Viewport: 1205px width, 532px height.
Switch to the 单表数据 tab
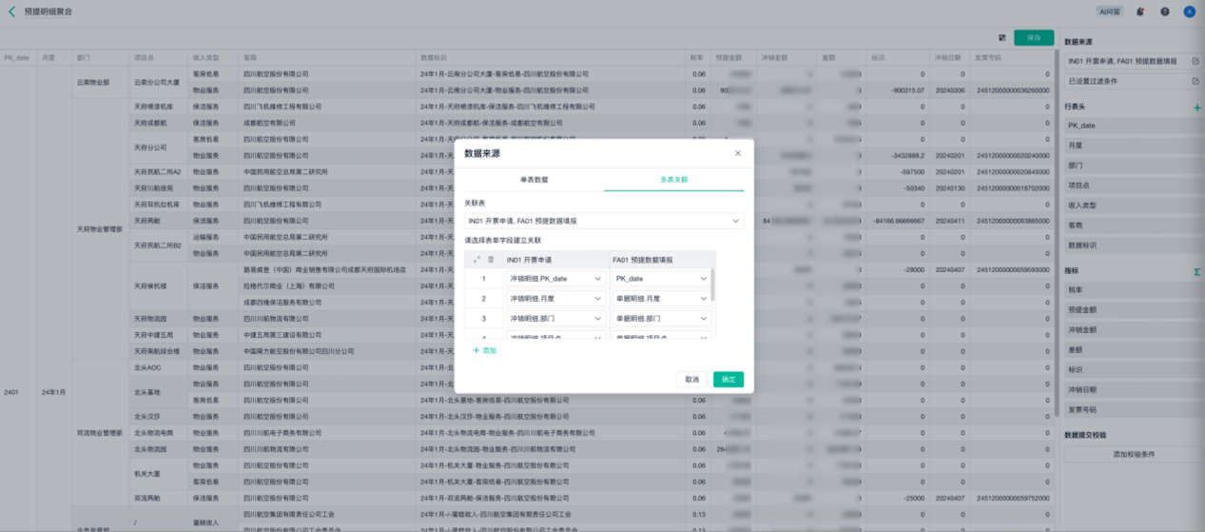(534, 180)
